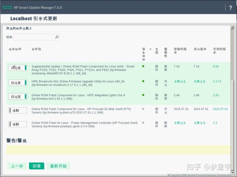237x177 pixels.
Task: Click the 重新开始 restart button
Action: [x=58, y=166]
